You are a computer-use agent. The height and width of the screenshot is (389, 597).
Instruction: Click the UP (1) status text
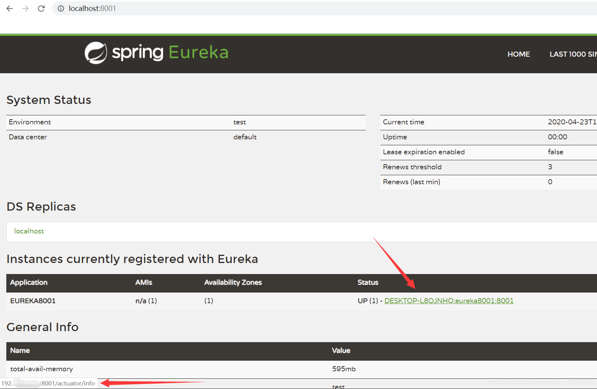368,301
